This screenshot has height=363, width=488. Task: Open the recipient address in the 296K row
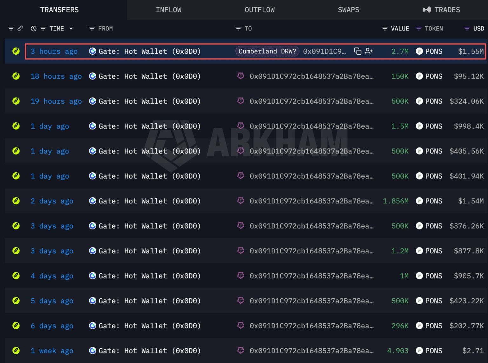(312, 326)
